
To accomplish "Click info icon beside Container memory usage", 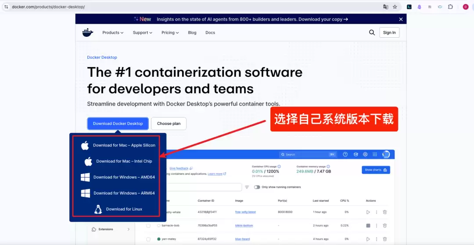I will coord(328,167).
